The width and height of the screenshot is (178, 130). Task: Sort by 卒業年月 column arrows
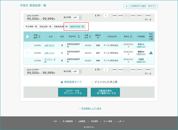90,36
